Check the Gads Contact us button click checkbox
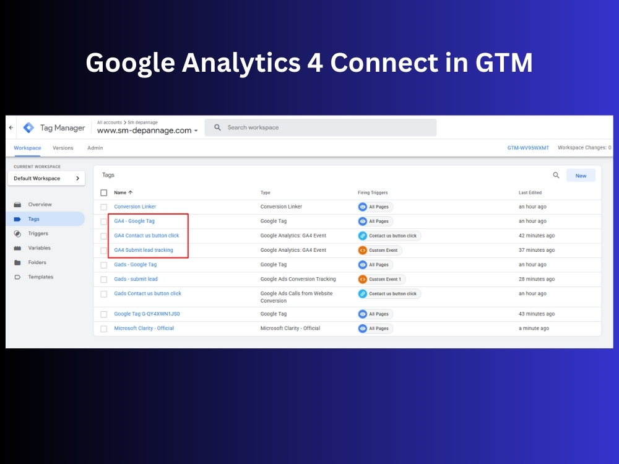619x464 pixels. [104, 294]
